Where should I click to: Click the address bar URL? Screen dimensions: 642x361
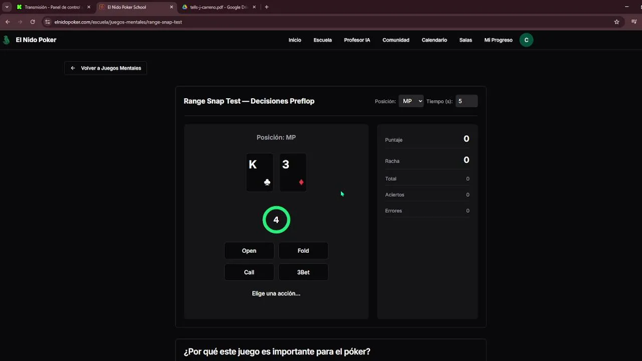tap(118, 22)
